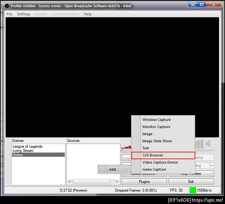The width and height of the screenshot is (225, 204).
Task: Select the League of Legends scene
Action: (x=38, y=146)
